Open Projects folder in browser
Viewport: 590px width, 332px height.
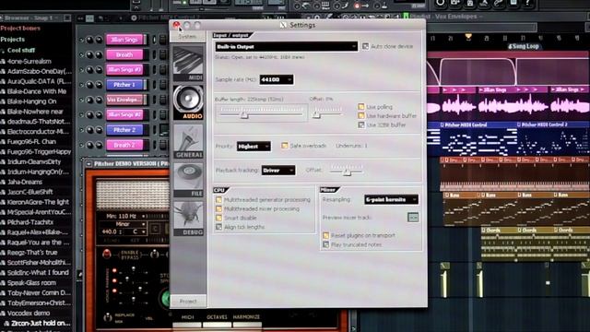[x=12, y=39]
